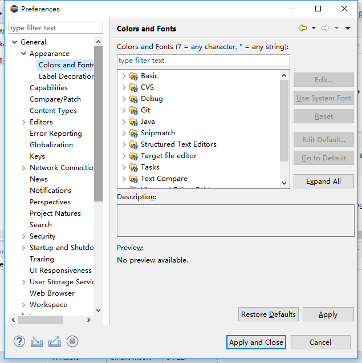Expand the Security tree node
This screenshot has width=362, height=363.
pos(23,236)
